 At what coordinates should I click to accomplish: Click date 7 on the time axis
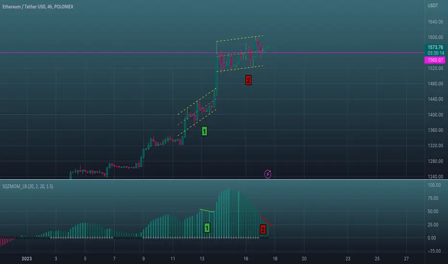(x=114, y=259)
